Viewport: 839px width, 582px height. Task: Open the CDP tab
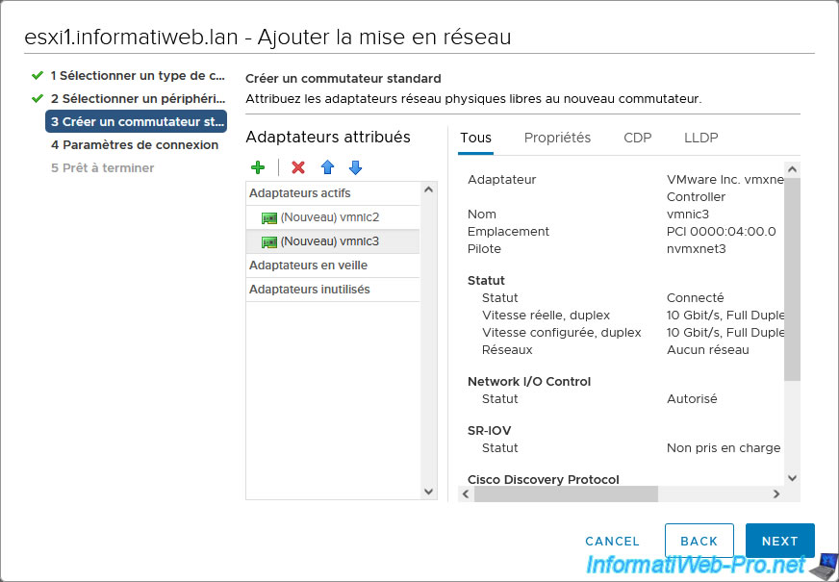click(x=637, y=138)
